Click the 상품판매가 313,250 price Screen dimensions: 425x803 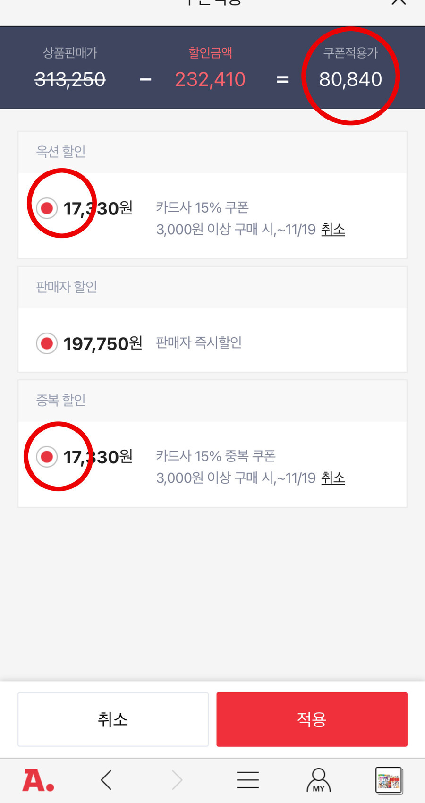tap(70, 79)
